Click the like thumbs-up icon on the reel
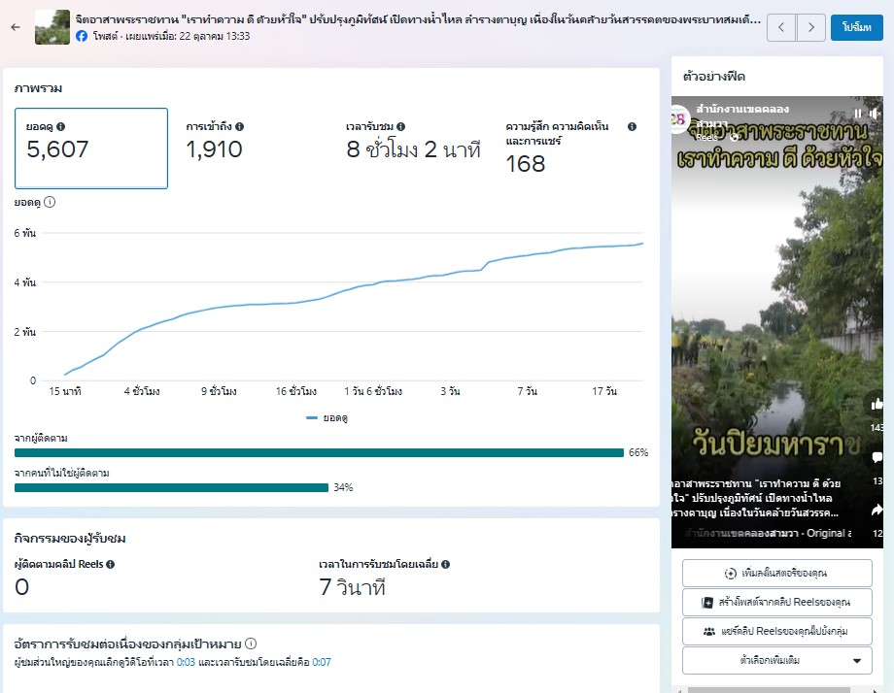 coord(877,405)
